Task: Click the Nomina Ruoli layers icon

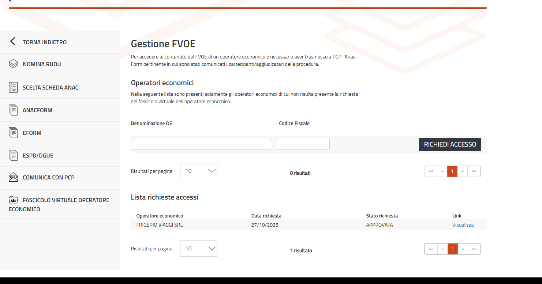Action: 13,64
